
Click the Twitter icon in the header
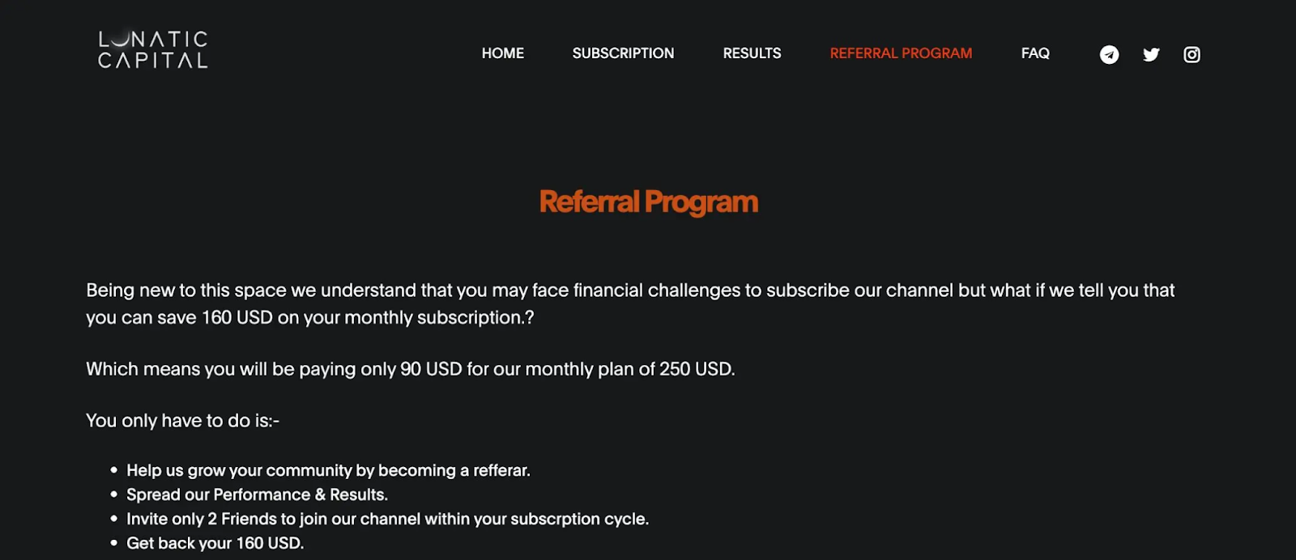tap(1150, 54)
